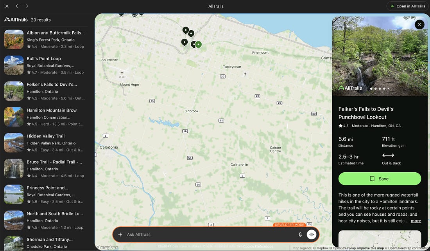Viewport: 430px width, 251px height.
Task: Select the first photo carousel dot
Action: tap(371, 88)
